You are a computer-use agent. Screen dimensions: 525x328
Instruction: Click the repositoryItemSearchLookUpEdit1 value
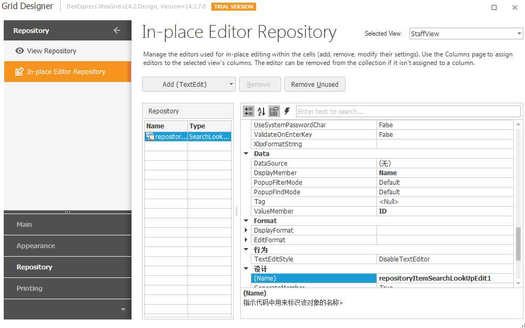click(445, 278)
